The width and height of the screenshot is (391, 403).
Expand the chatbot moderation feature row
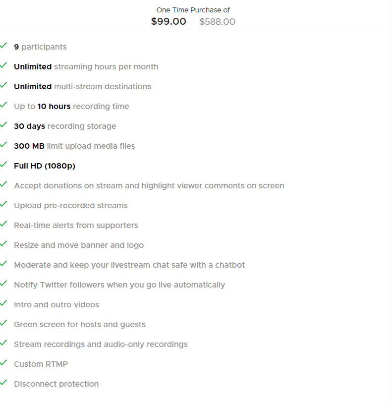tap(129, 265)
